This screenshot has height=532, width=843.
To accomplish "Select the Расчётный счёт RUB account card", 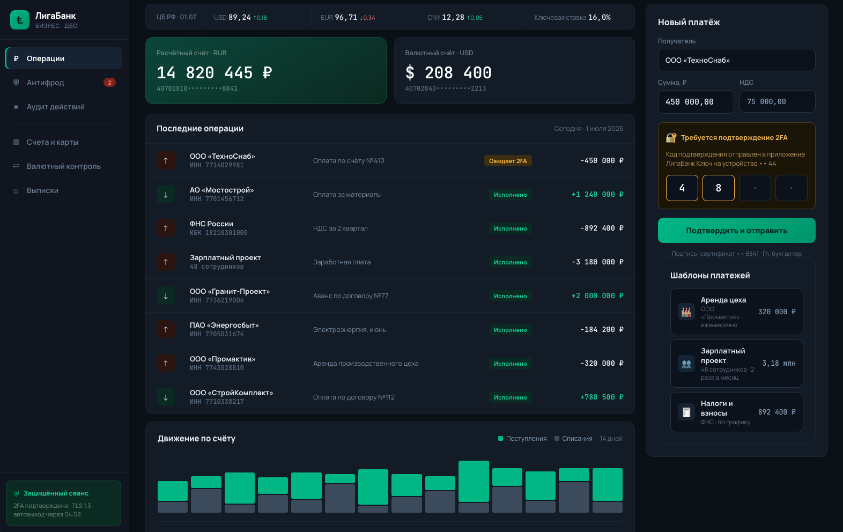I will (266, 70).
